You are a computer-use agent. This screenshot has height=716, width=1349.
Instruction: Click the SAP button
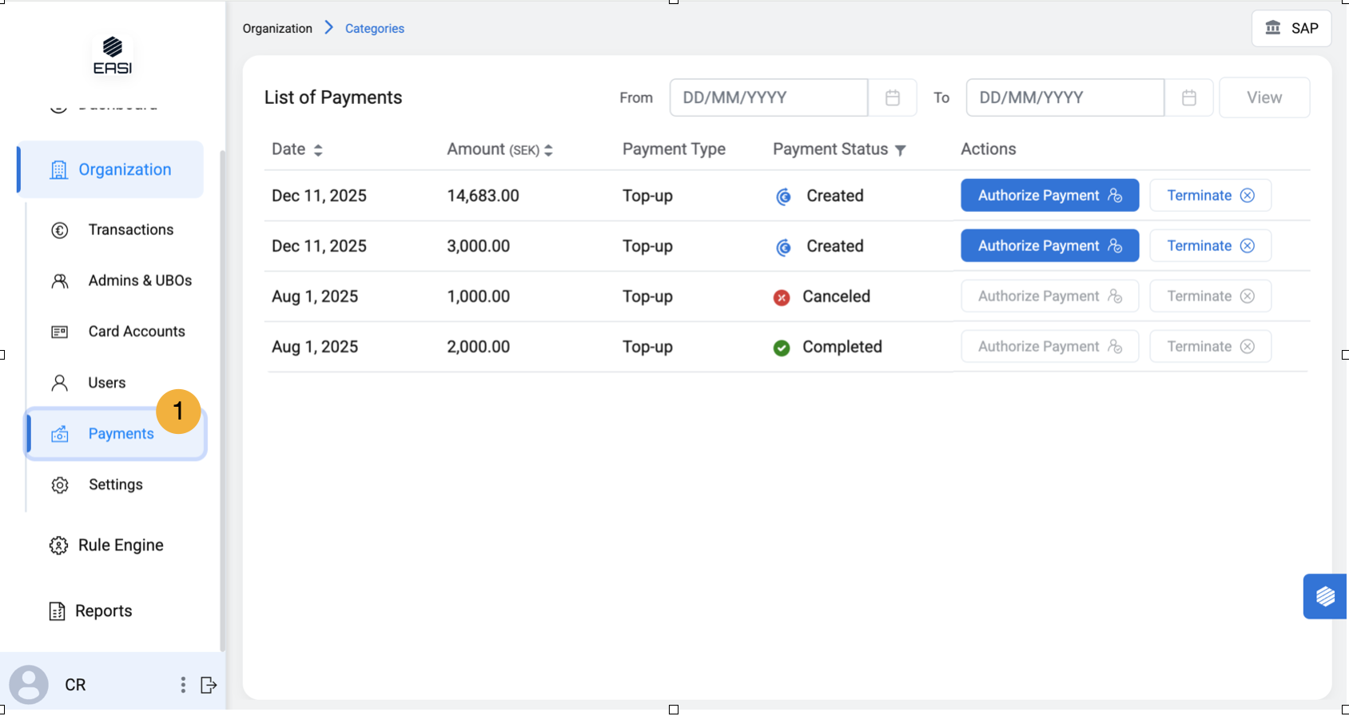point(1291,29)
